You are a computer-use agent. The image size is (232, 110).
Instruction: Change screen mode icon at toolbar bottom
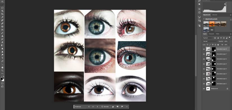(2, 86)
